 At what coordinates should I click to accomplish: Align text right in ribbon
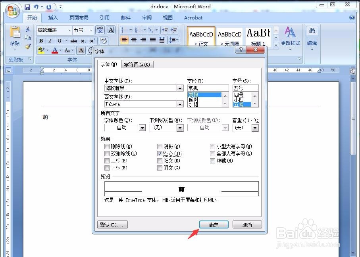(x=143, y=40)
